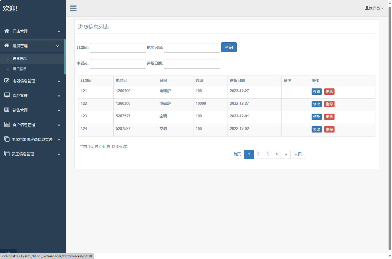Collapse the 进货管理 section chevron
This screenshot has height=259, width=392.
pyautogui.click(x=58, y=46)
